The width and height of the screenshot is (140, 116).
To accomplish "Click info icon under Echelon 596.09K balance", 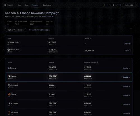I will 55,106.
